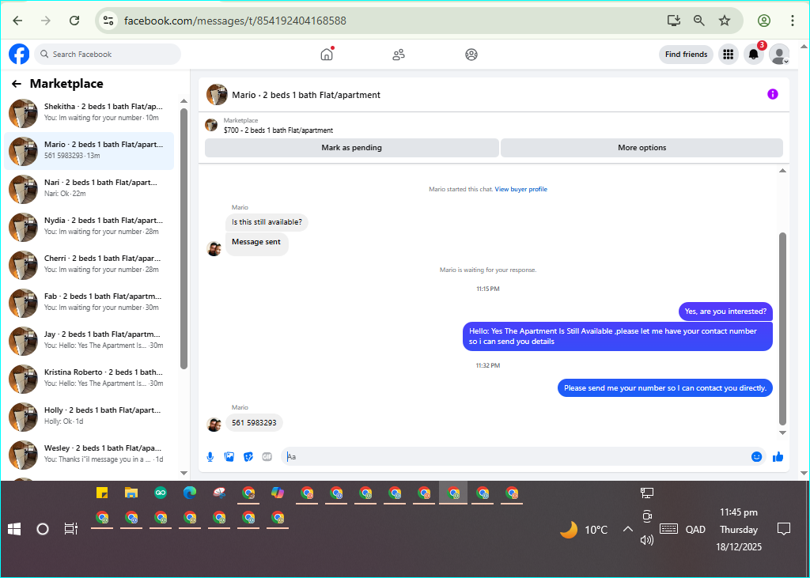
Task: Click the zoom magnifier icon in address bar
Action: pos(699,21)
